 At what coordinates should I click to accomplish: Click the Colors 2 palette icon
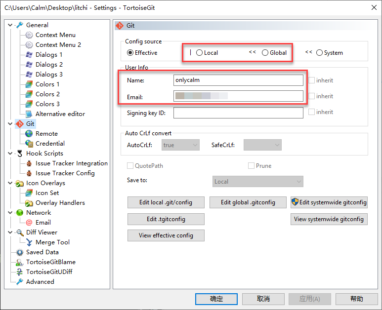click(29, 94)
